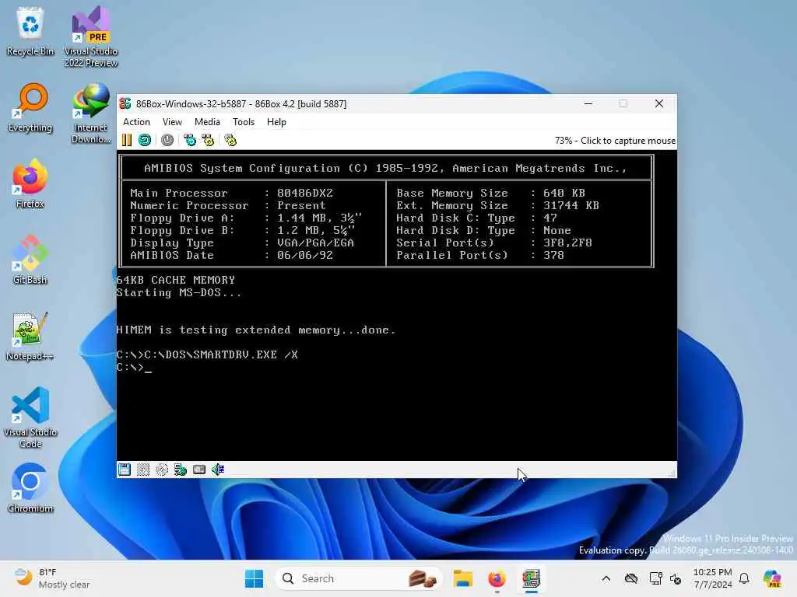
Task: Click the network status bar icon
Action: (181, 469)
